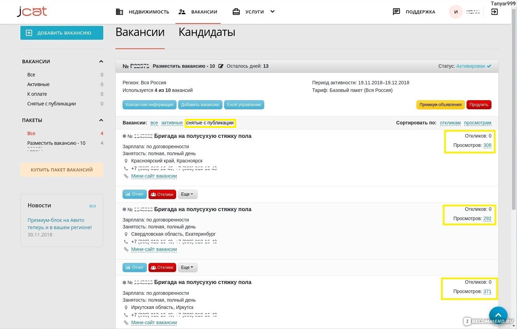Screen dimensions: 517x329
Task: Open the Вакансии top menu
Action: click(x=198, y=12)
